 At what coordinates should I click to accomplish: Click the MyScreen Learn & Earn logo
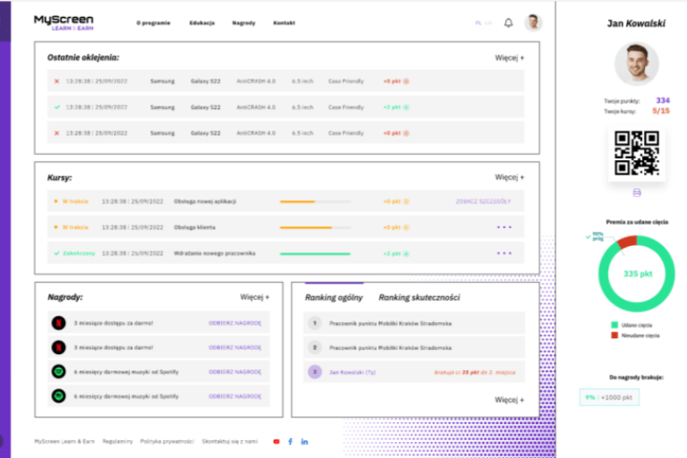[64, 22]
